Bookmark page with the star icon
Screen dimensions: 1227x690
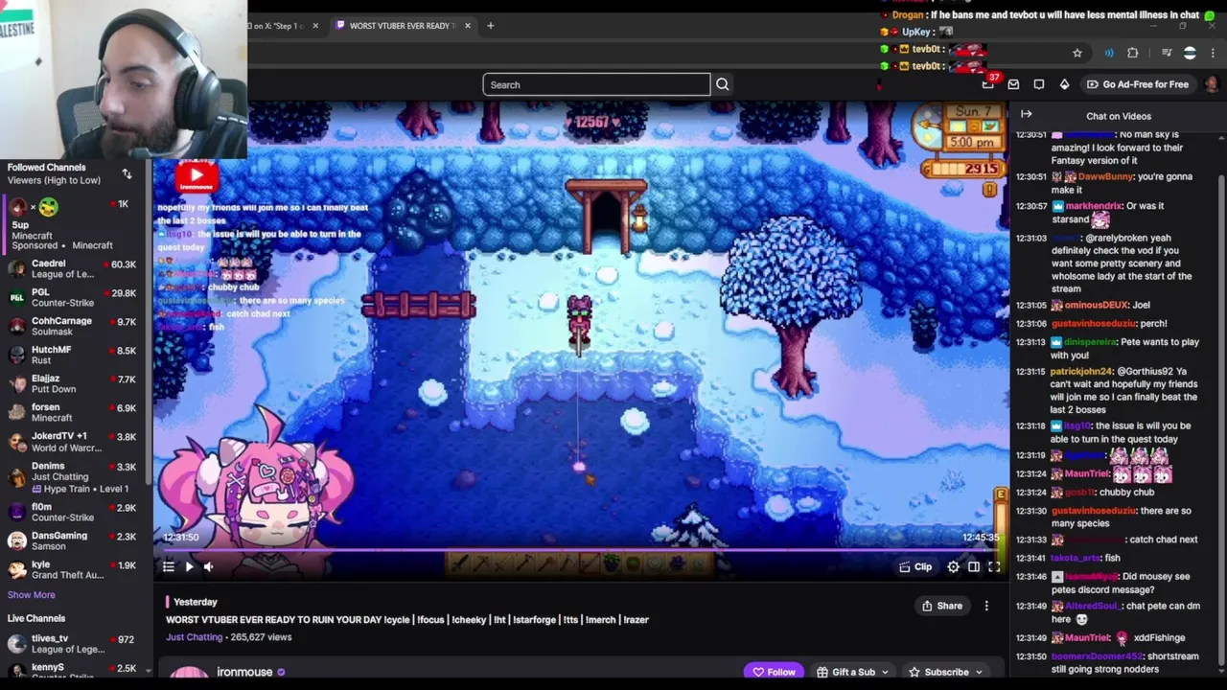pos(1077,53)
